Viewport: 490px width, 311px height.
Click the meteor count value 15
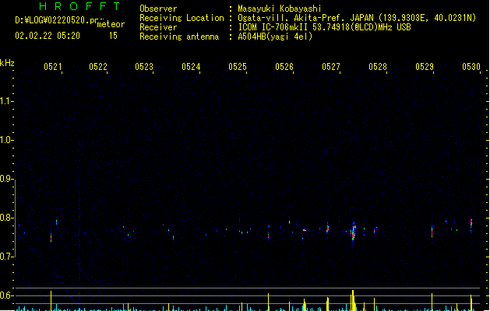tap(113, 36)
